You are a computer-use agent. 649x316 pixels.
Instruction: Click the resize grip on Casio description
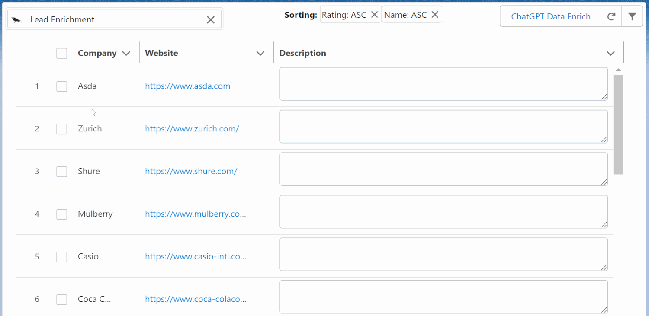604,267
